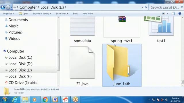The image size is (184, 103).
Task: Open Documents library in the sidebar
Action: click(x=18, y=20)
